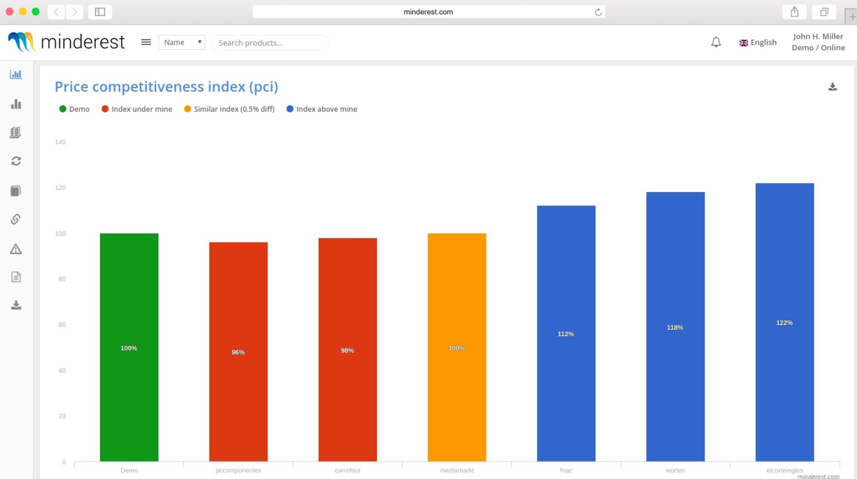Open the Name search filter dropdown

pos(182,42)
